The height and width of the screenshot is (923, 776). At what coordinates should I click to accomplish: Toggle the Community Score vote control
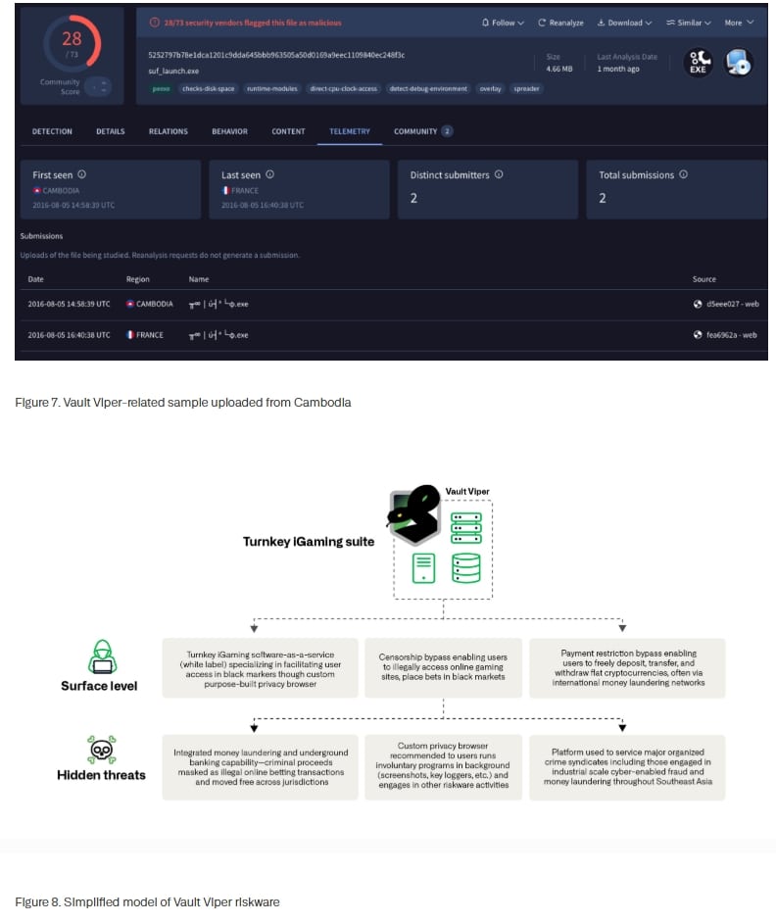point(97,86)
